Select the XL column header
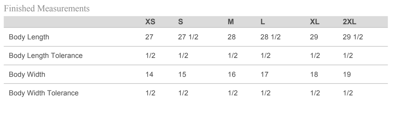Screen dimensions: 400x118 click(315, 22)
